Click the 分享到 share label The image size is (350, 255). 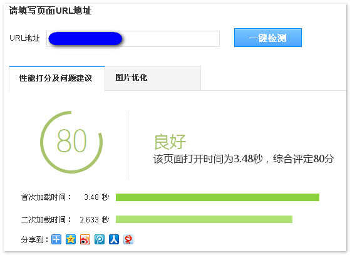(x=34, y=240)
